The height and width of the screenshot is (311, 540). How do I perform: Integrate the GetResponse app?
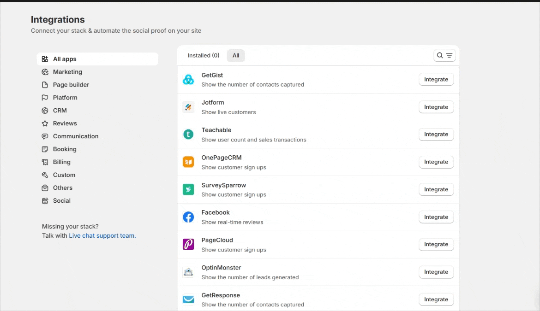[436, 299]
